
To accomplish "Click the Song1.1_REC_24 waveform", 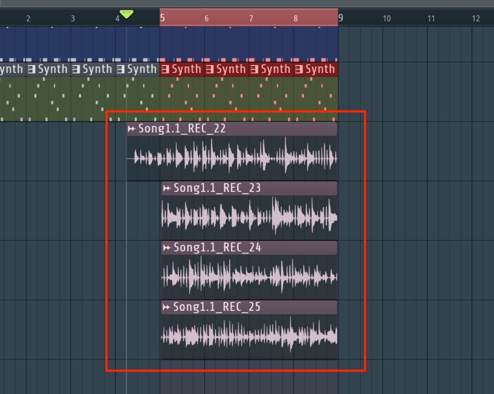I will click(x=249, y=277).
